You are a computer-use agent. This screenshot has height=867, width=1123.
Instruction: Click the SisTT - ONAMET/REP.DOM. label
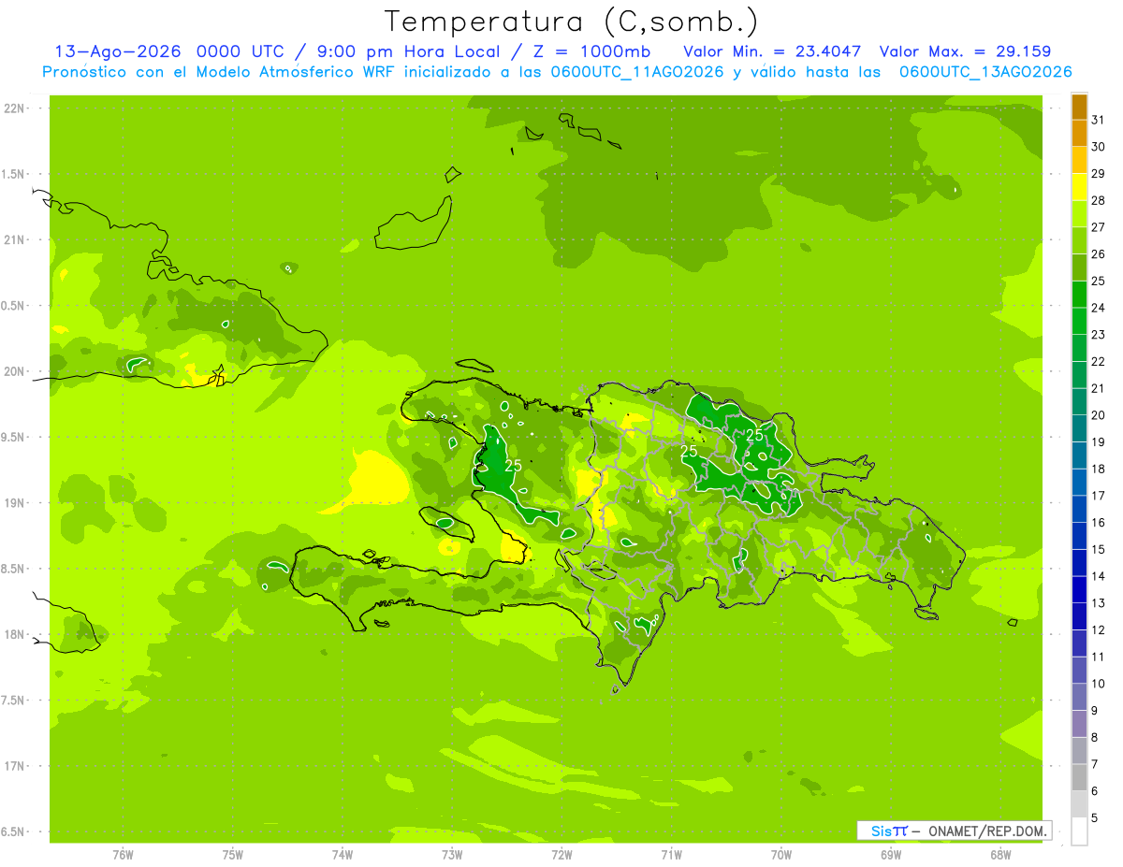(955, 831)
